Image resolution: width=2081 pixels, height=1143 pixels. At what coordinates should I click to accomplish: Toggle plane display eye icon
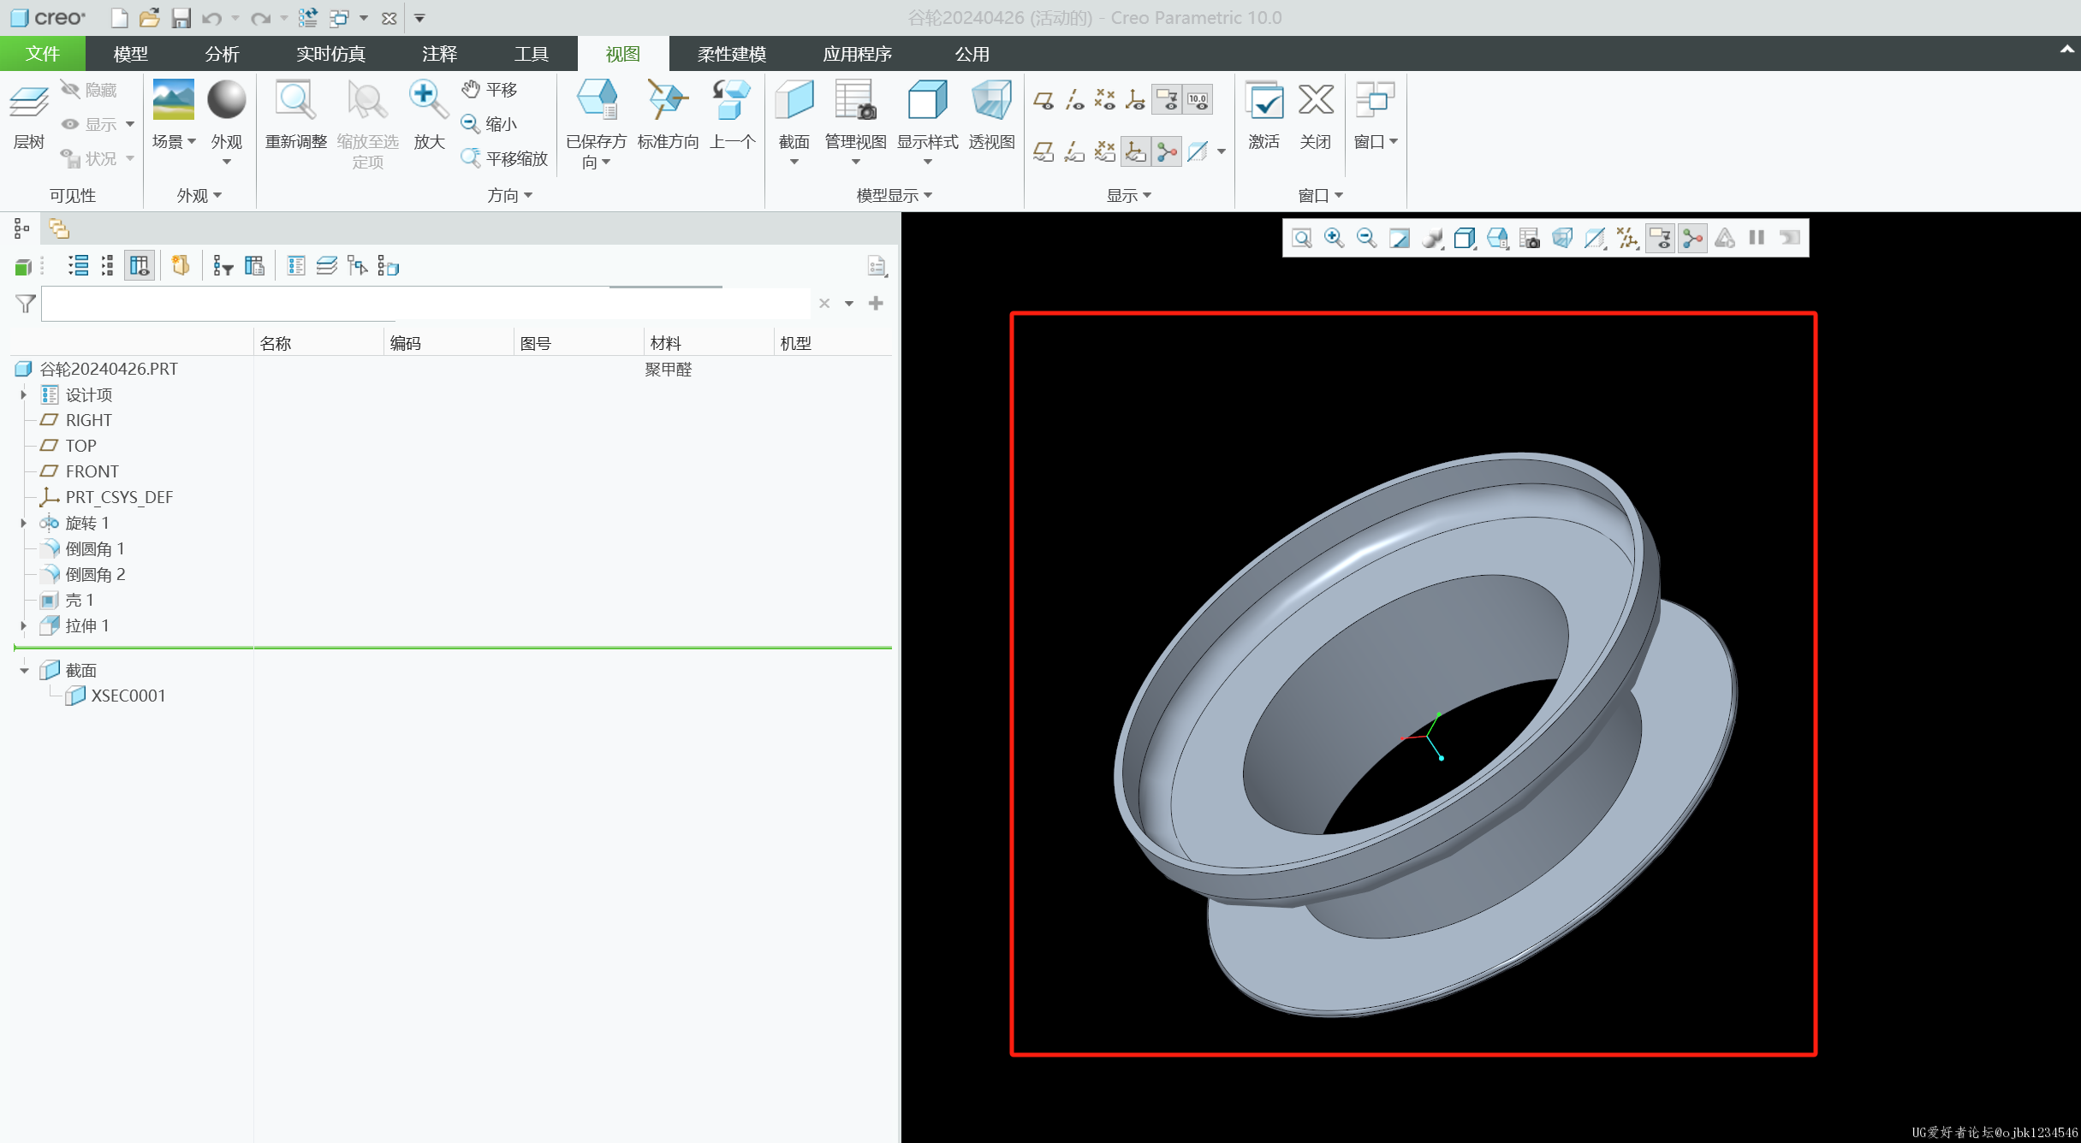[1043, 100]
